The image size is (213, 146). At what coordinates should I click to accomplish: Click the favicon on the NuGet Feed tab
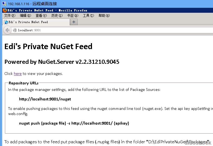[6, 22]
